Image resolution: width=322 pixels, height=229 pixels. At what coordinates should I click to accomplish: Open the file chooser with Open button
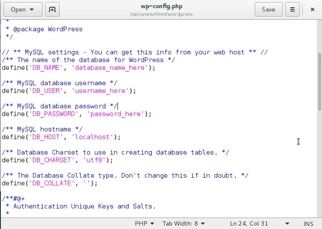click(23, 9)
